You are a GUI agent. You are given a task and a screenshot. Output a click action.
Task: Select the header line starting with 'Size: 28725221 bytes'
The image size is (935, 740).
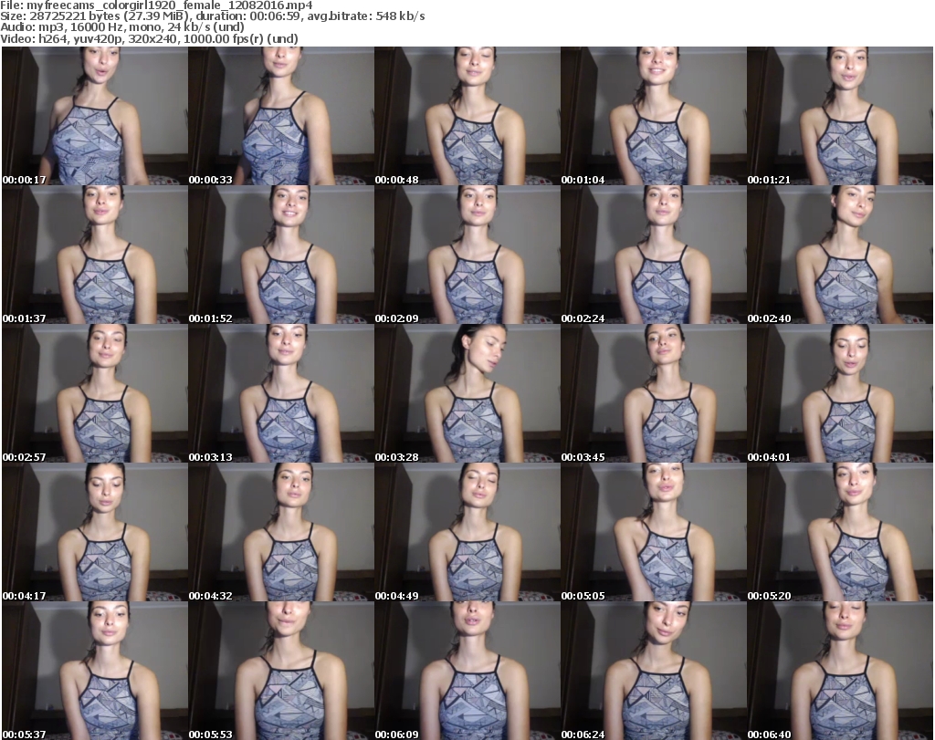212,16
